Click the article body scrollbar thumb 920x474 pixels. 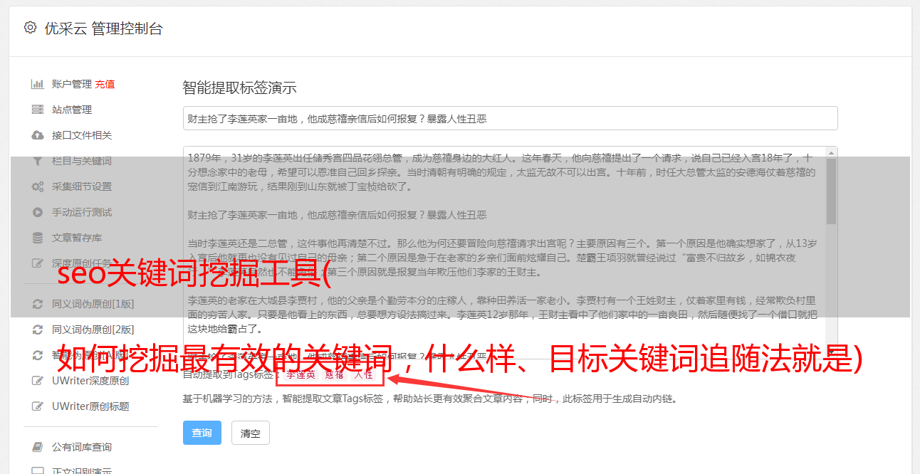point(831,191)
